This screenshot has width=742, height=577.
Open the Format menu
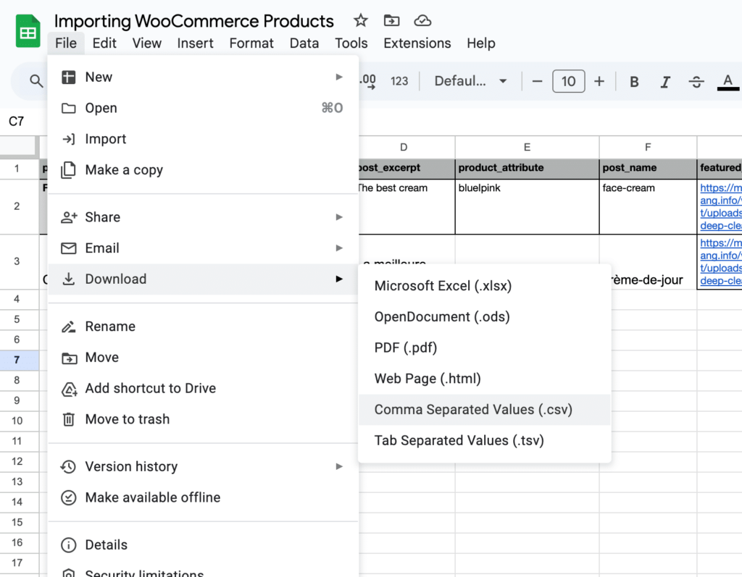coord(251,43)
